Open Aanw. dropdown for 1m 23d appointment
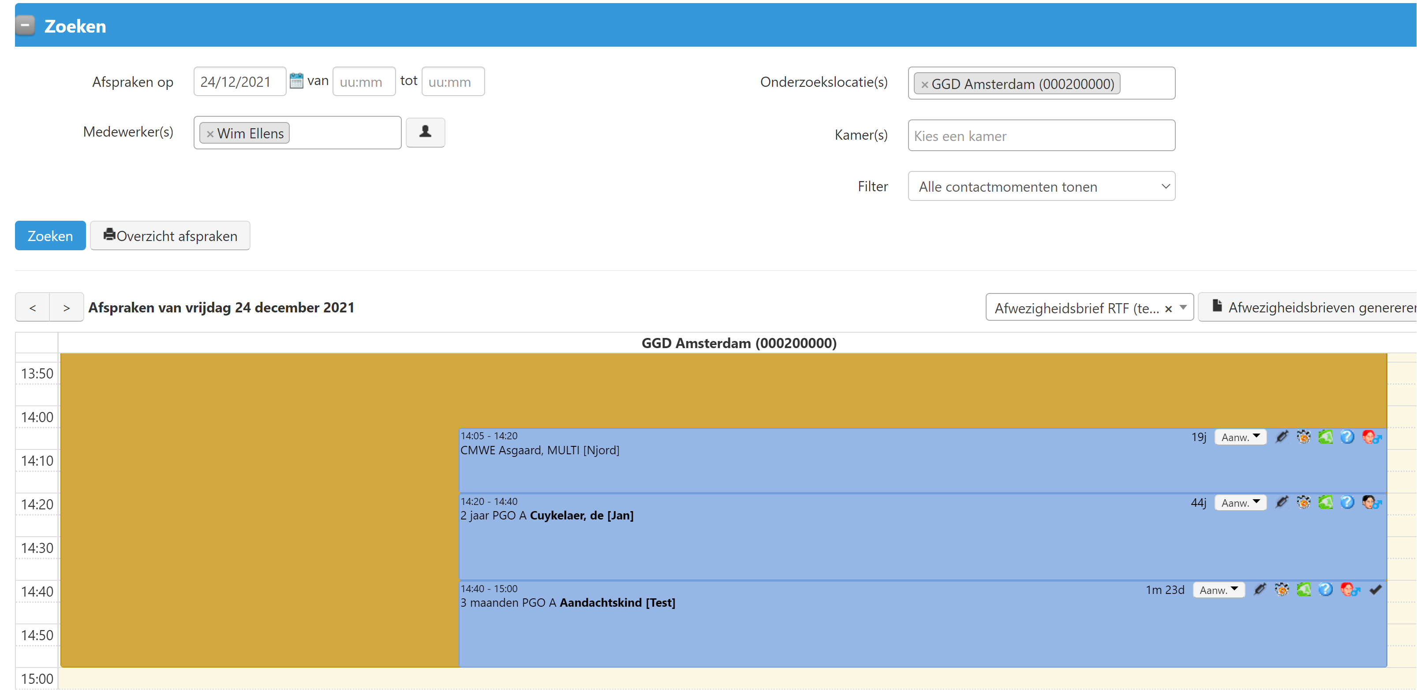Viewport: 1417px width, 690px height. point(1218,590)
